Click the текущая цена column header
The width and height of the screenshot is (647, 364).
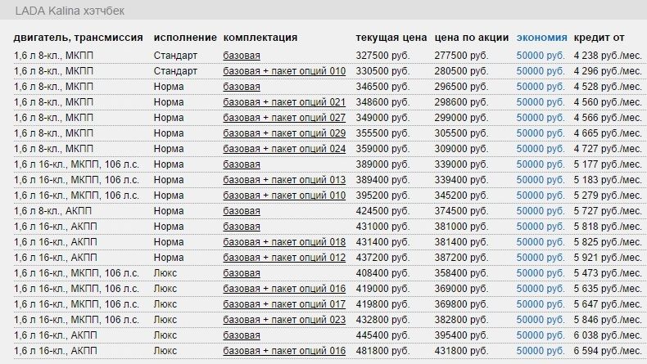(x=391, y=38)
